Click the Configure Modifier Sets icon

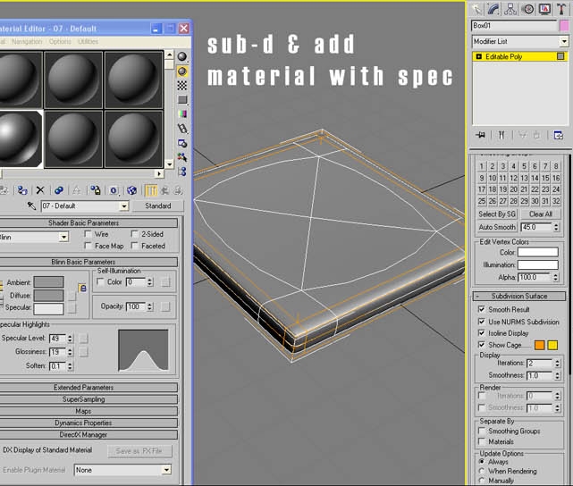[x=559, y=135]
